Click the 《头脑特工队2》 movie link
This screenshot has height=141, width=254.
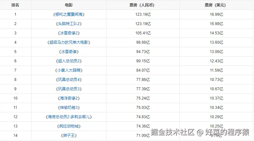click(x=68, y=24)
